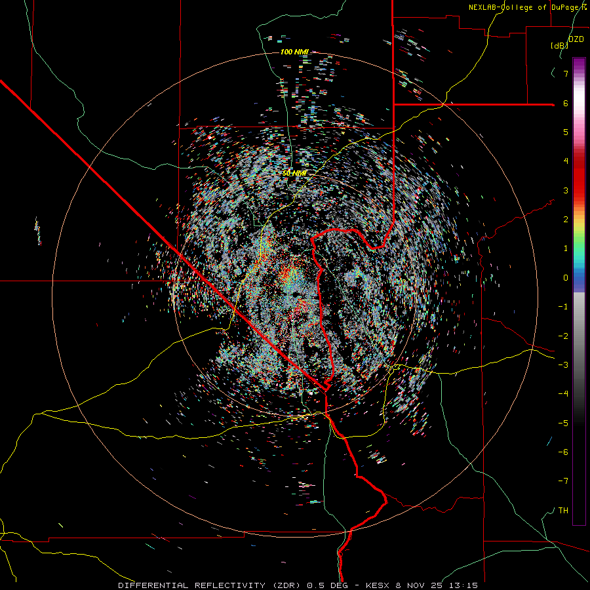Click the 6 value on the ZDR scale
Viewport: 590px width, 590px height.
tap(566, 103)
